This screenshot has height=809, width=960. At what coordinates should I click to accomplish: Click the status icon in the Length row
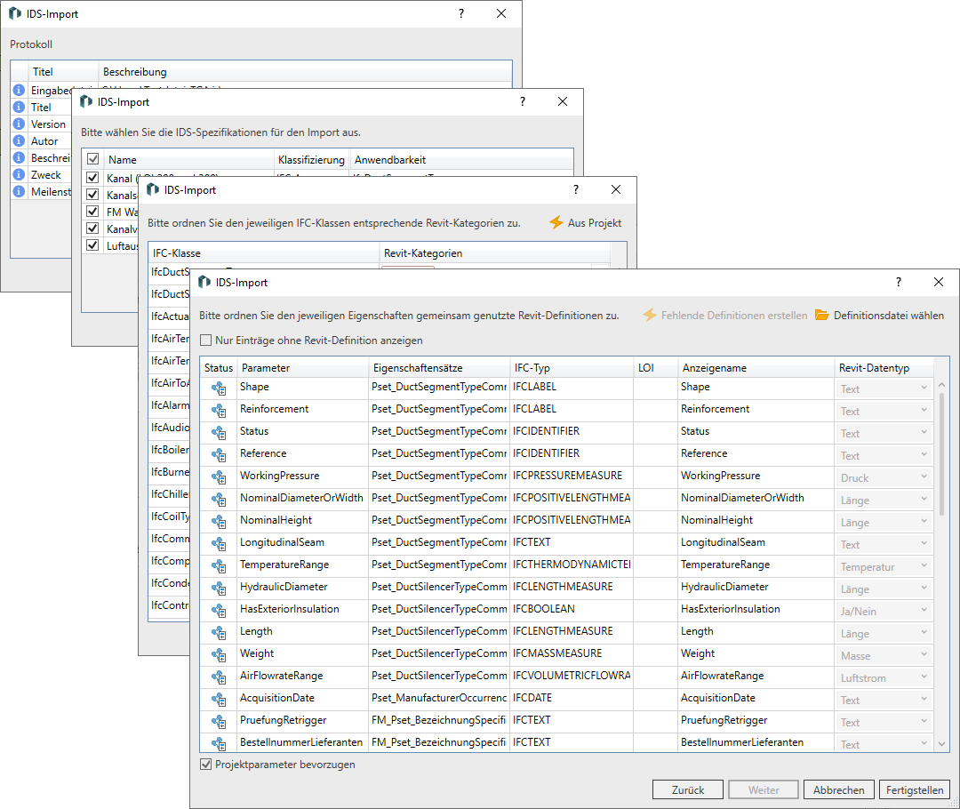click(219, 633)
